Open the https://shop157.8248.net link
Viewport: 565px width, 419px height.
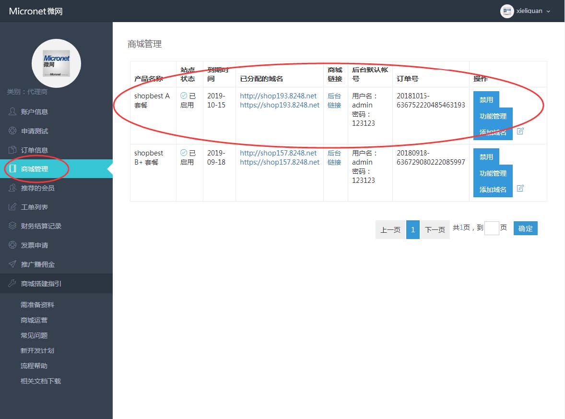point(280,162)
